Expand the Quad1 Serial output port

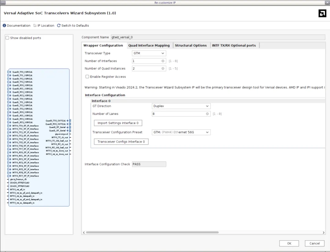pos(68,131)
